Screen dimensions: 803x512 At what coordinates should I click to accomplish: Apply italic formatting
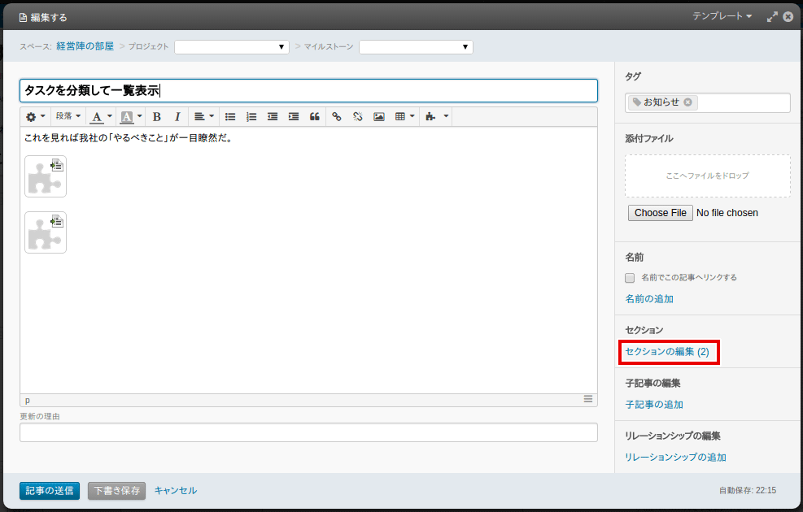pyautogui.click(x=177, y=117)
